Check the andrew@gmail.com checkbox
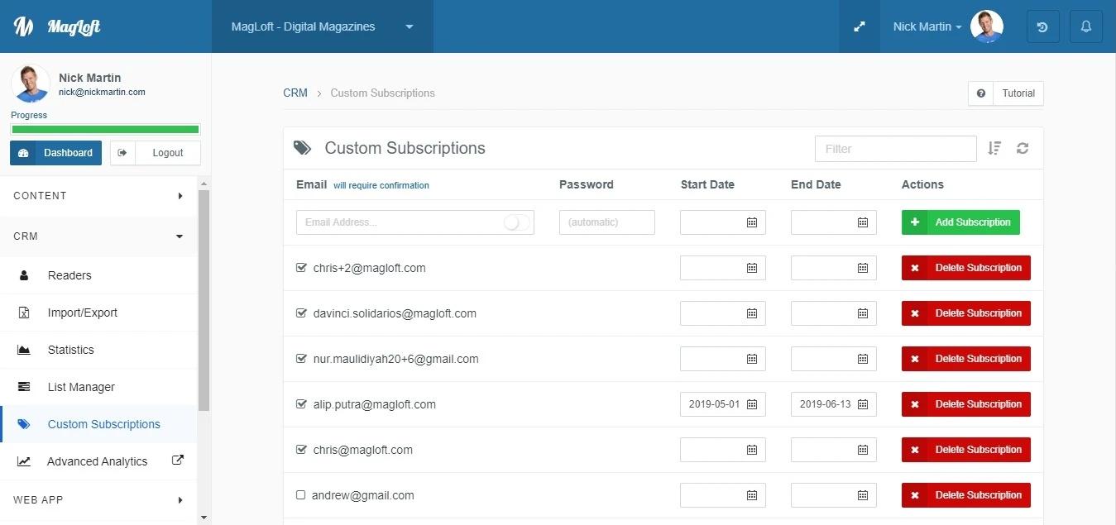 (301, 495)
